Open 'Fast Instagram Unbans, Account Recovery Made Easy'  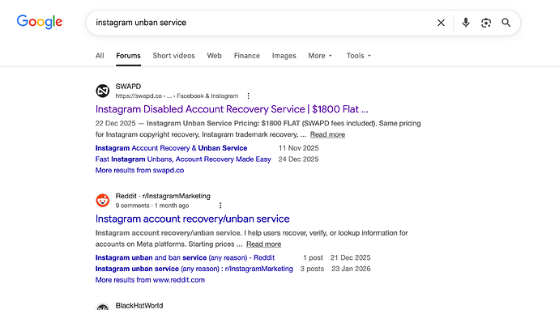pyautogui.click(x=183, y=159)
